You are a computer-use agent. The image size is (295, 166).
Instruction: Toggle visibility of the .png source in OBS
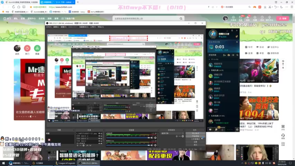pyautogui.click(x=99, y=134)
